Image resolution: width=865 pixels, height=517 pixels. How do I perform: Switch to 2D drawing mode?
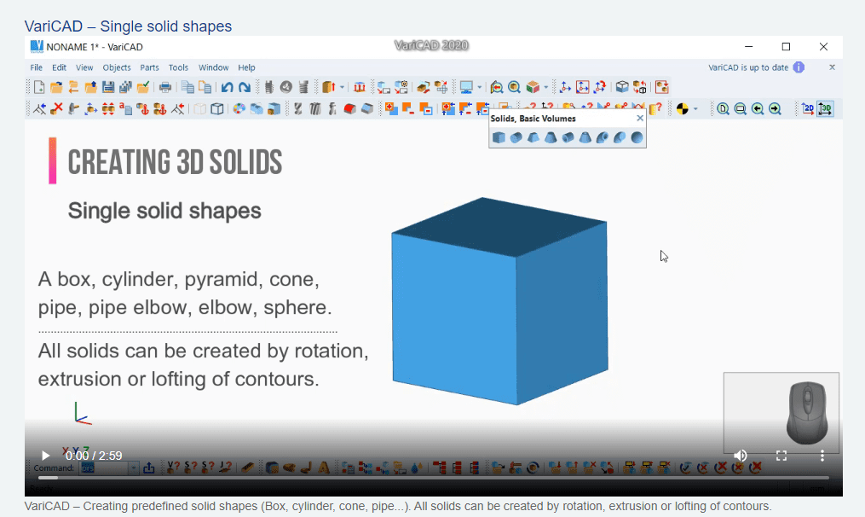[x=808, y=109]
